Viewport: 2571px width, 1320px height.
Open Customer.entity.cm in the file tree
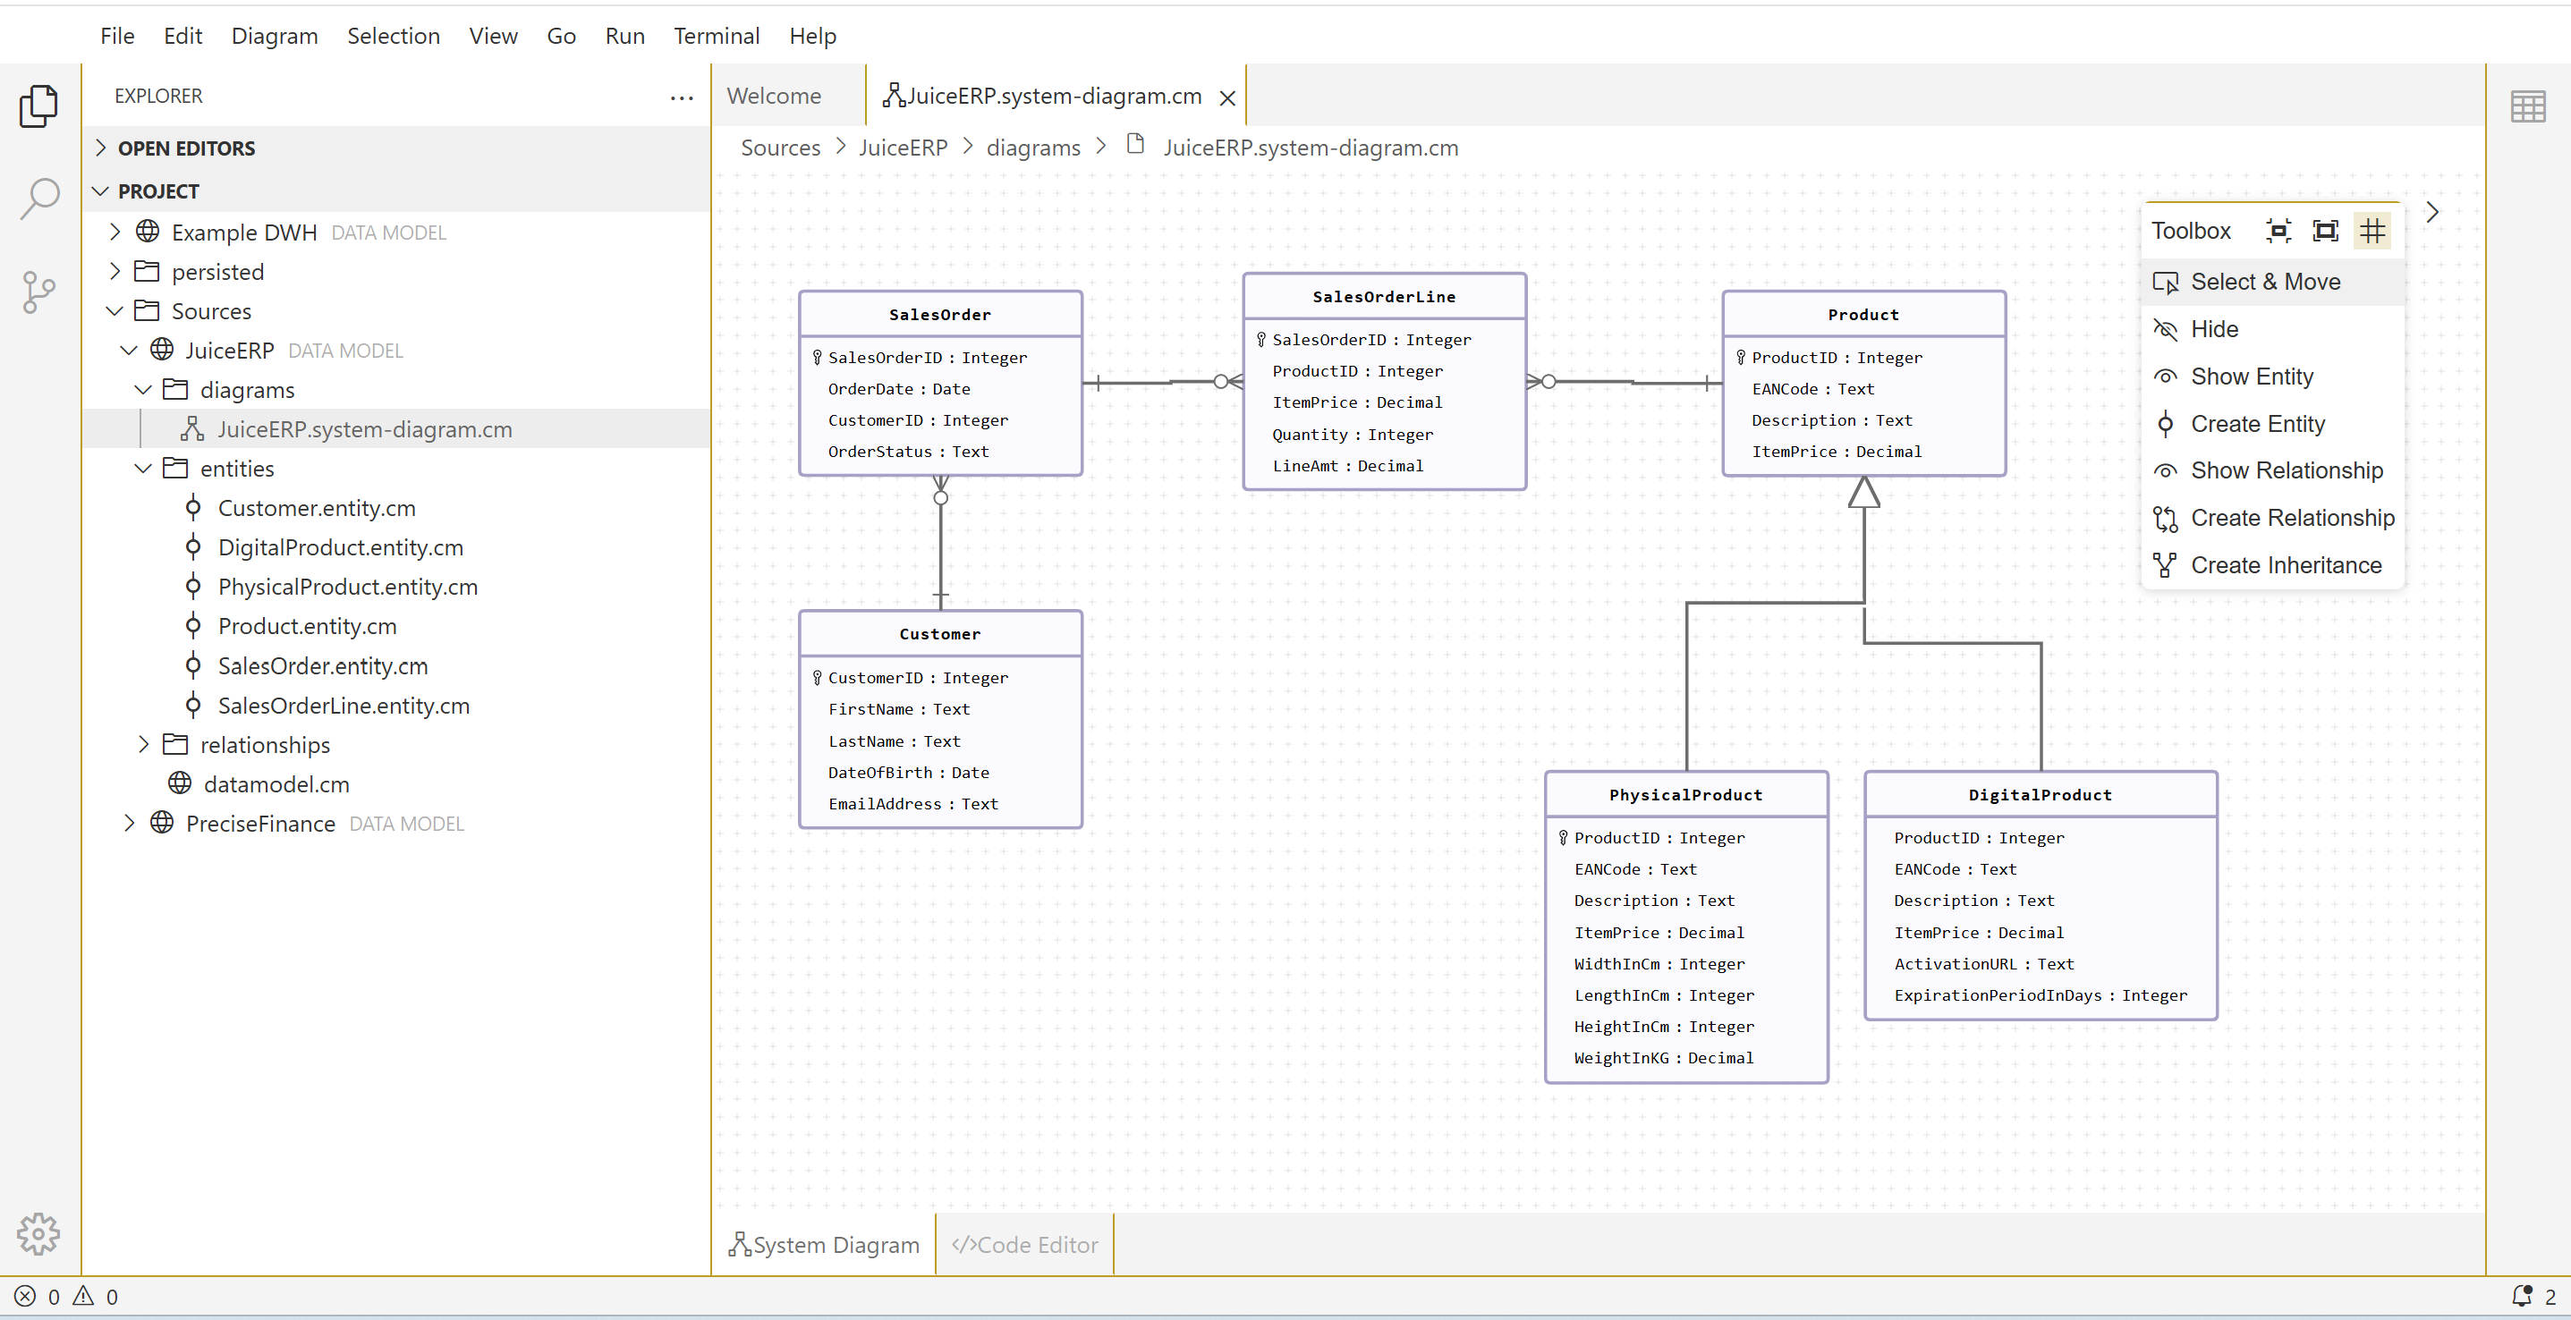tap(317, 508)
